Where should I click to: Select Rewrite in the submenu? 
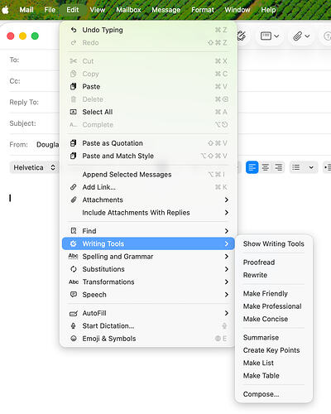coord(274,275)
